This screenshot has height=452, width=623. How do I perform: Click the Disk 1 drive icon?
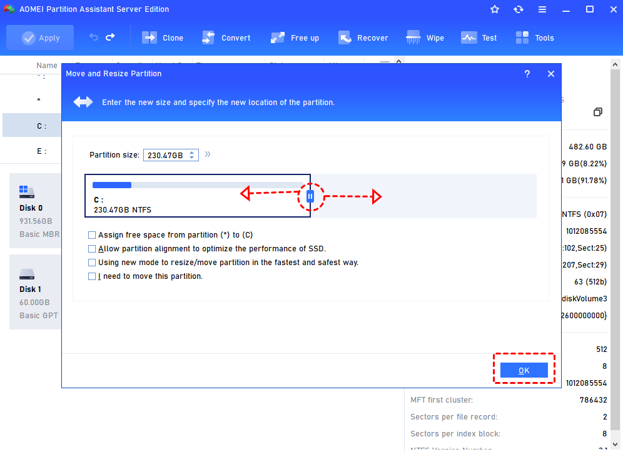[x=27, y=274]
